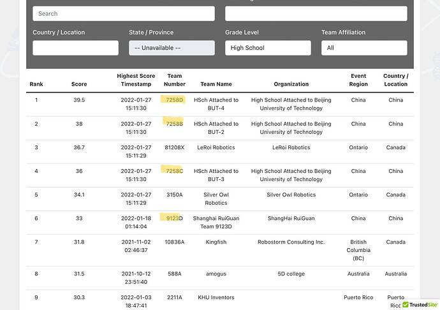Click the Organization column header

291,84
